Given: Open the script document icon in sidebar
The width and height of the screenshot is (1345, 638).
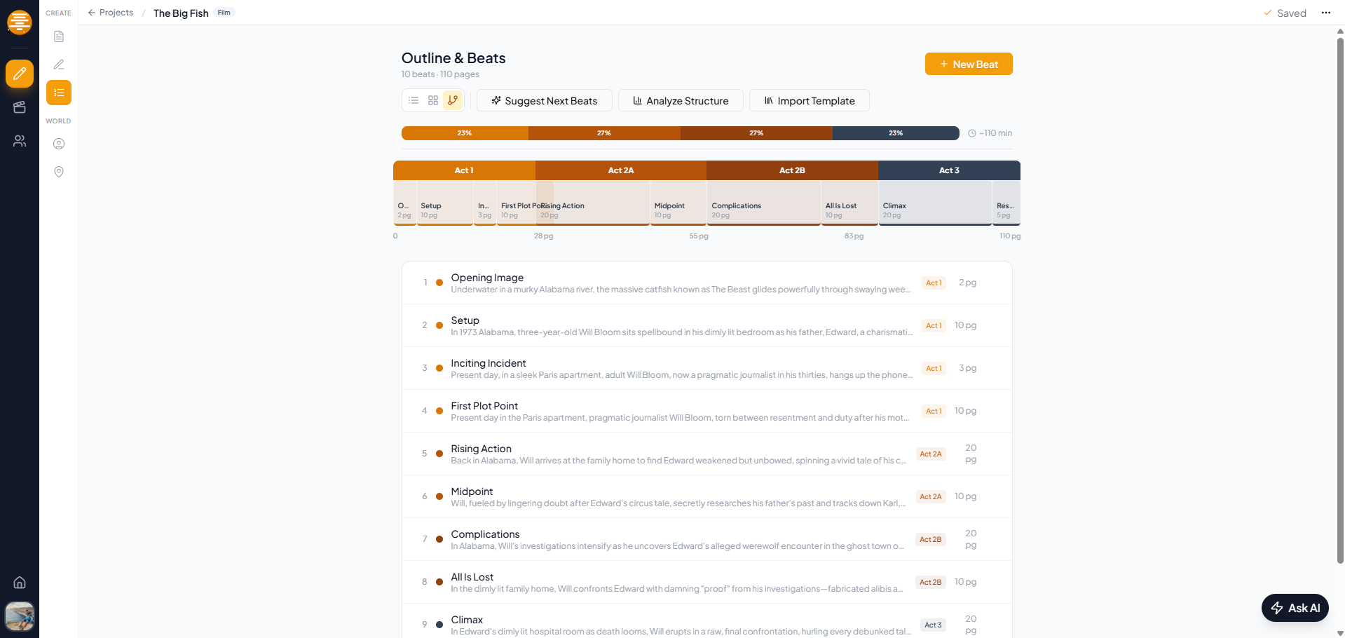Looking at the screenshot, I should pos(59,36).
